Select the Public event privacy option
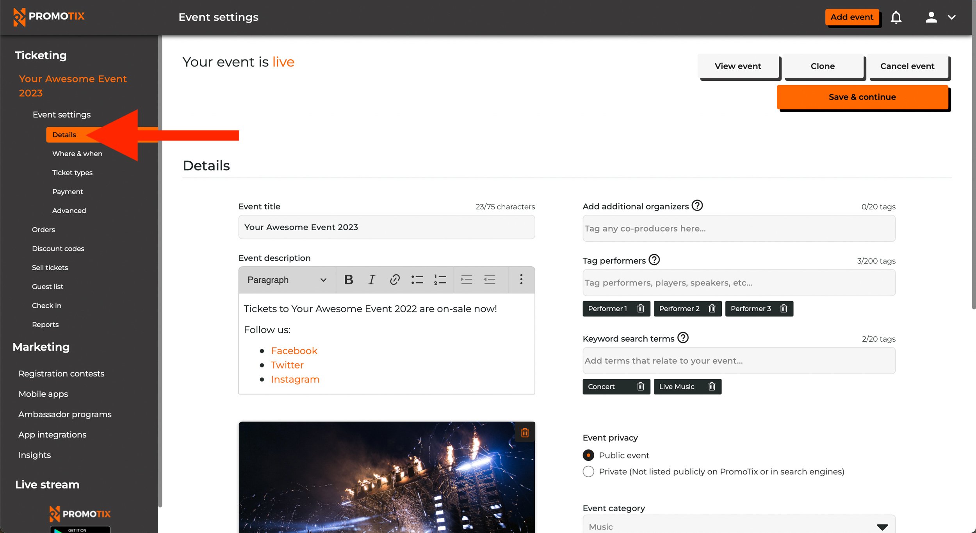 (x=588, y=455)
